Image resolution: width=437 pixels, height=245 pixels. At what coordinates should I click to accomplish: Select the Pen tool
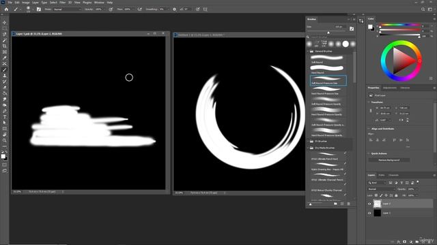5,111
